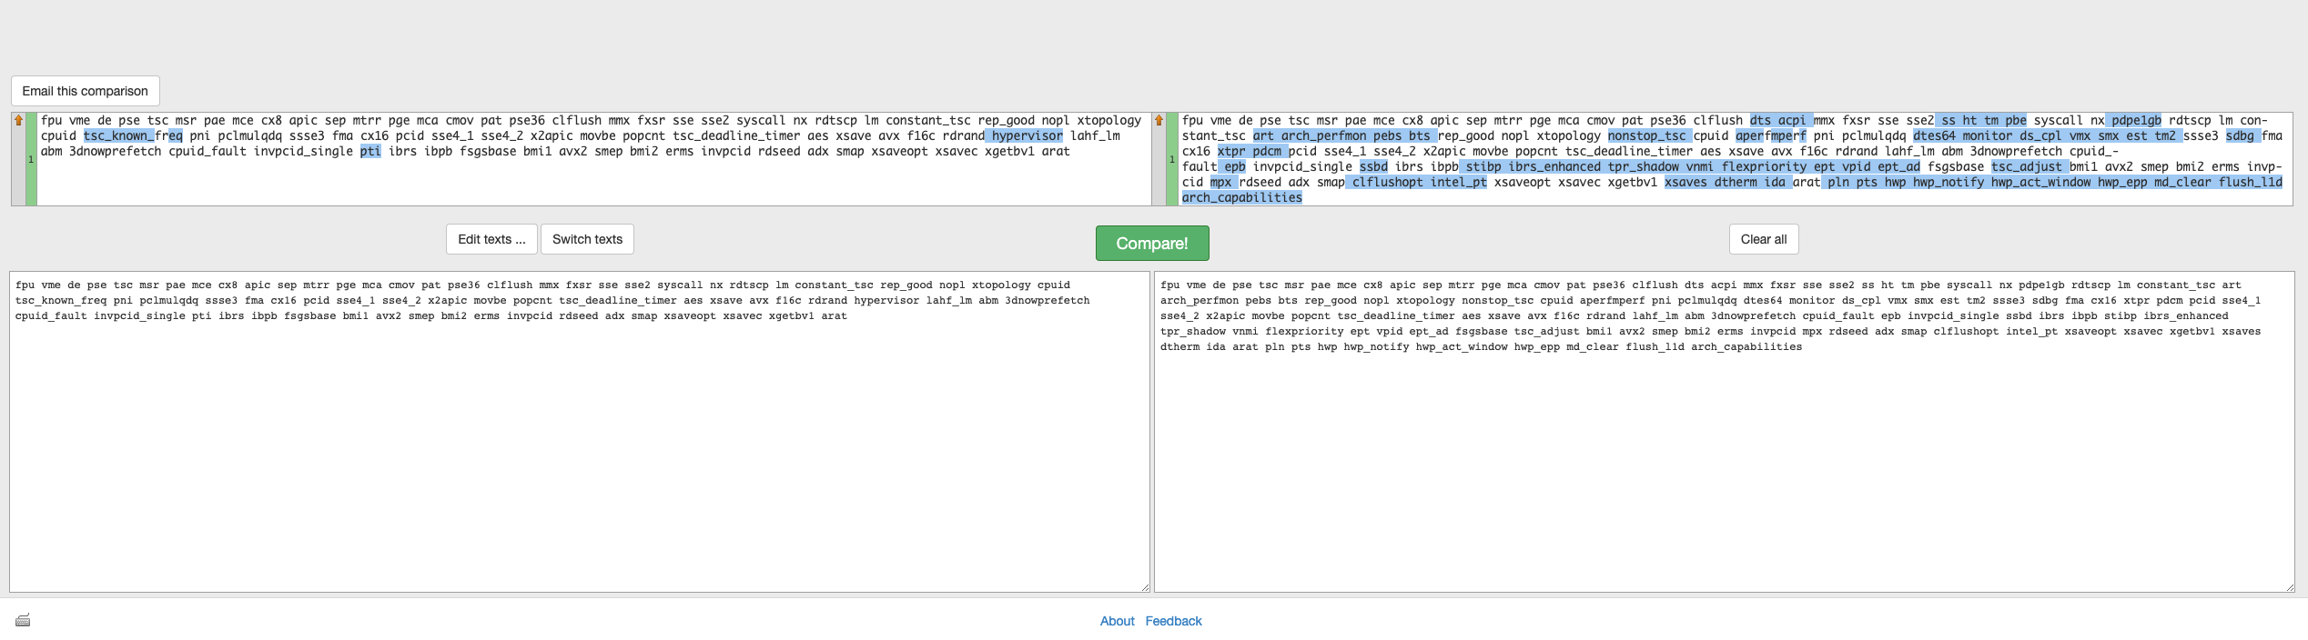Click line number 1 in left diff gutter
Screen dimensions: 2308x640
(x=31, y=159)
